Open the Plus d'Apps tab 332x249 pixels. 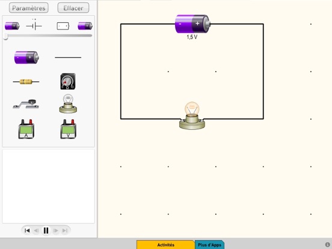click(x=209, y=245)
